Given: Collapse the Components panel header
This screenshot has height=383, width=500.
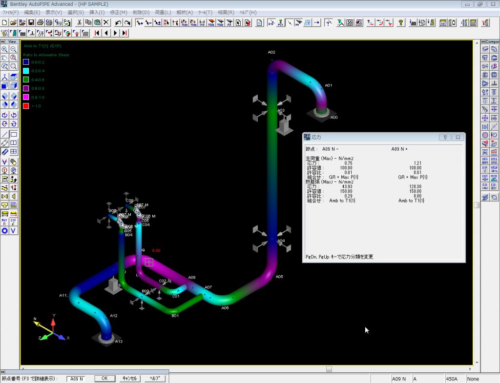Looking at the screenshot, I should coord(483,42).
